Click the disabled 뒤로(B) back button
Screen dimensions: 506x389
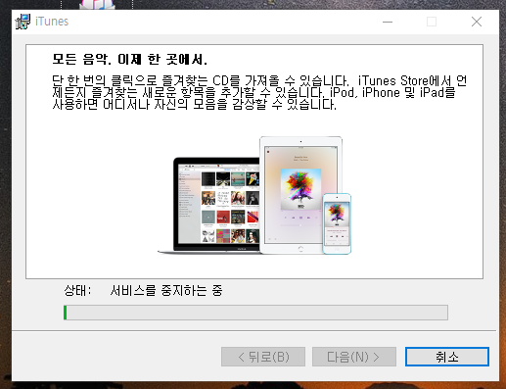coord(263,357)
